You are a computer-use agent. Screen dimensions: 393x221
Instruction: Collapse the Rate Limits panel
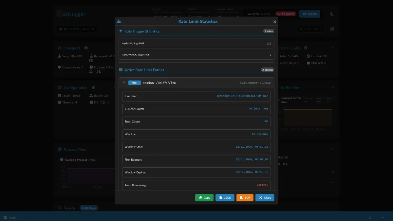pyautogui.click(x=332, y=48)
